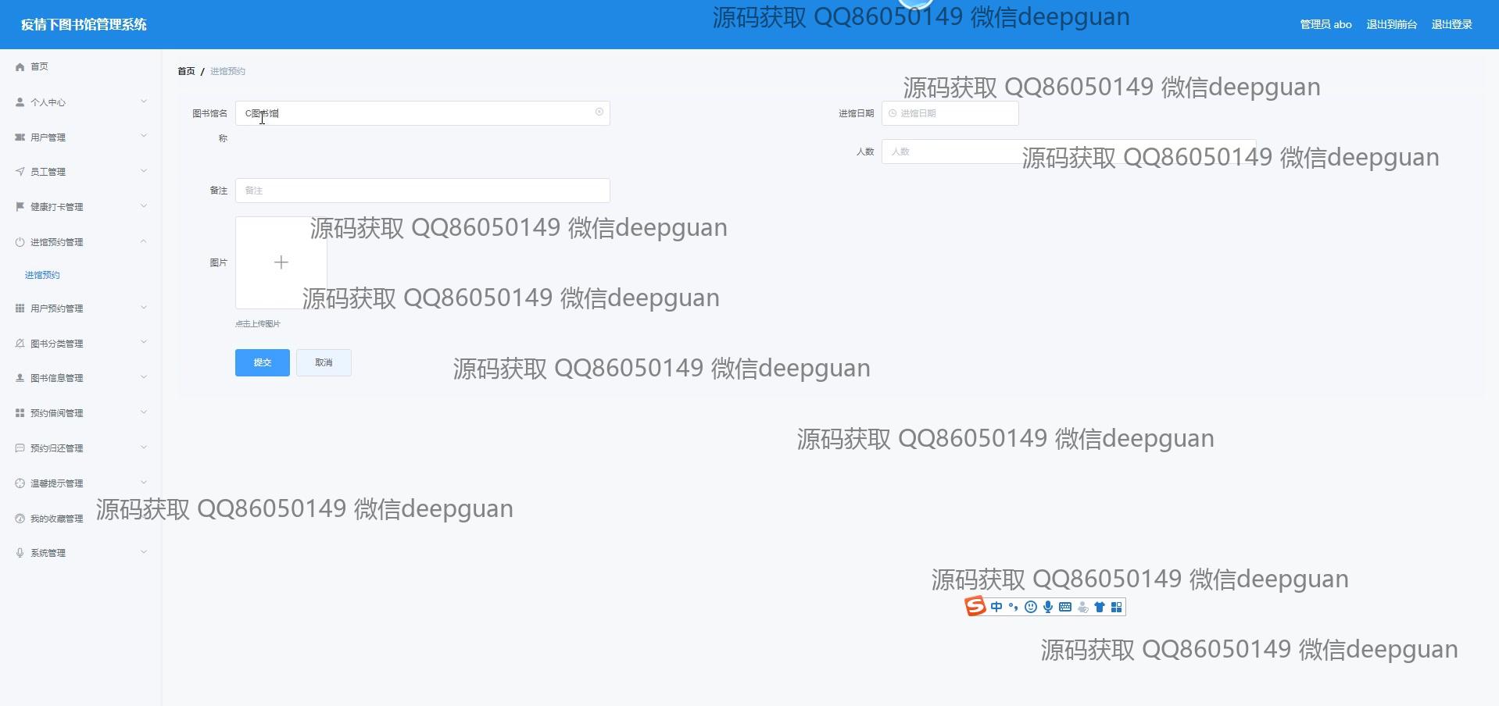Click the 疫情下图书馆管理系统 title
The image size is (1499, 706).
(x=84, y=24)
